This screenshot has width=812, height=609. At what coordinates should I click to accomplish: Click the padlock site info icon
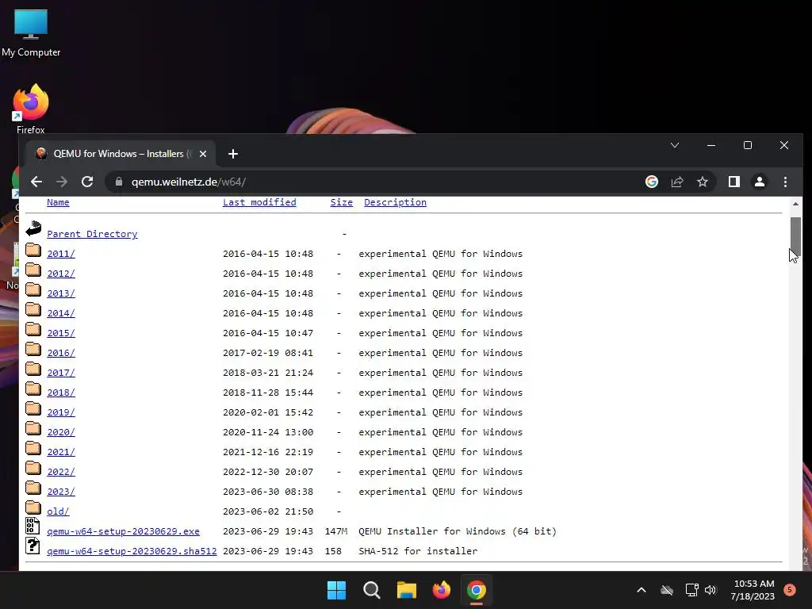click(x=119, y=182)
